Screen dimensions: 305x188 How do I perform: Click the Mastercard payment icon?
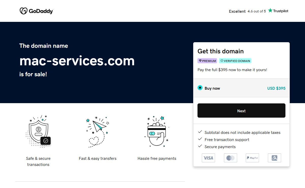click(x=230, y=158)
